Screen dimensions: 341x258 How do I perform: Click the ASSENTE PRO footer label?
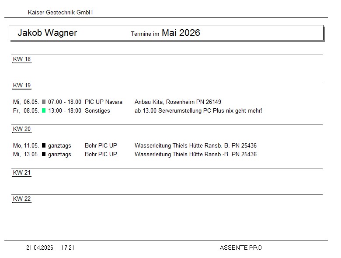pyautogui.click(x=240, y=248)
